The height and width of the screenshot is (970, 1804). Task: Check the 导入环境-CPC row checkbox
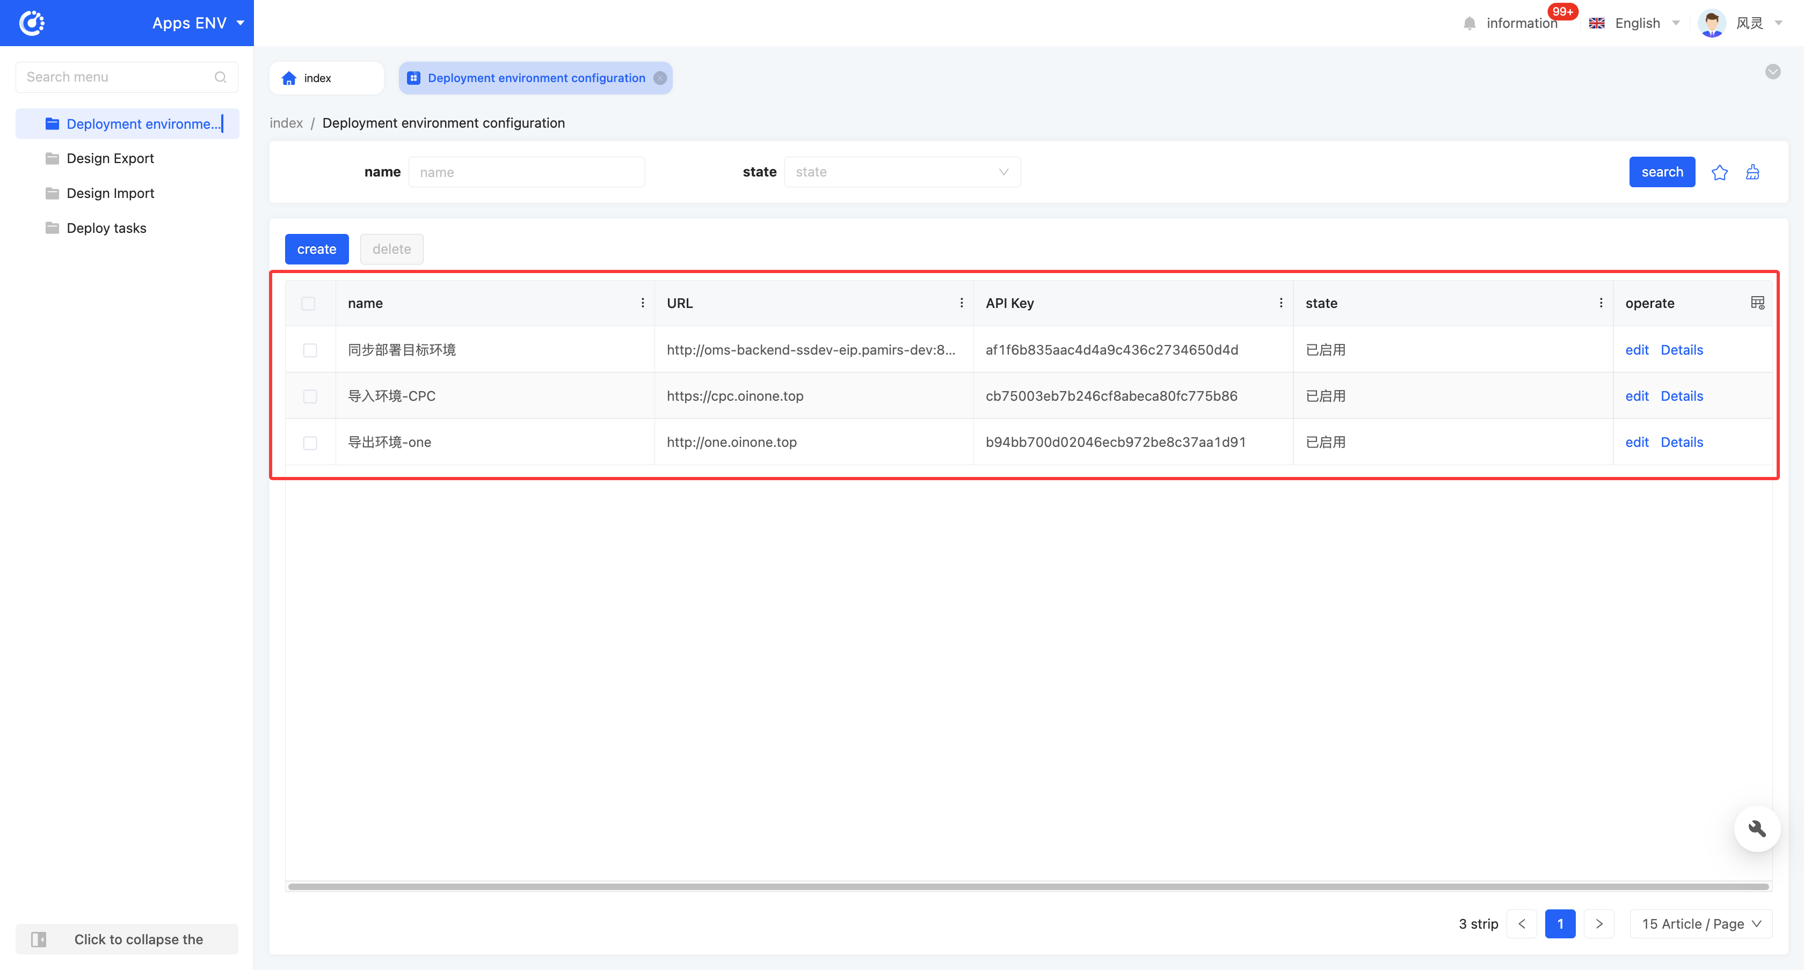(x=310, y=396)
